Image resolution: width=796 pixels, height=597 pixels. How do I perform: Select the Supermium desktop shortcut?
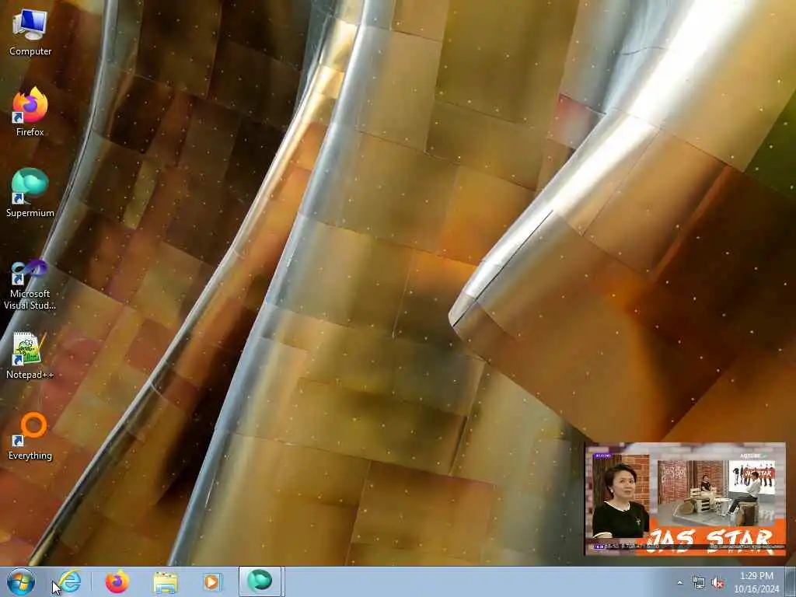pos(30,193)
